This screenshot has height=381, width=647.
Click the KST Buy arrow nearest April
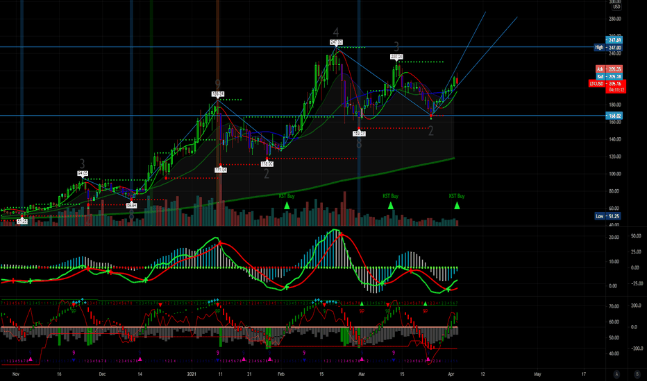[x=457, y=206]
